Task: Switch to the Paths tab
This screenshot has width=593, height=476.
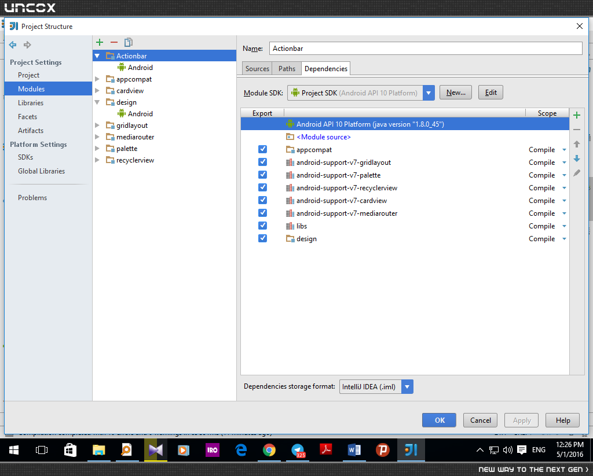Action: [x=287, y=69]
